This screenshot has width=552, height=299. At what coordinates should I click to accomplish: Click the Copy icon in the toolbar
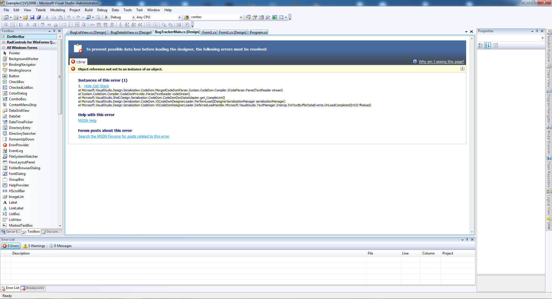point(53,17)
